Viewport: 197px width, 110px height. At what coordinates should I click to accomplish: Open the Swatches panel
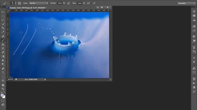(194, 31)
